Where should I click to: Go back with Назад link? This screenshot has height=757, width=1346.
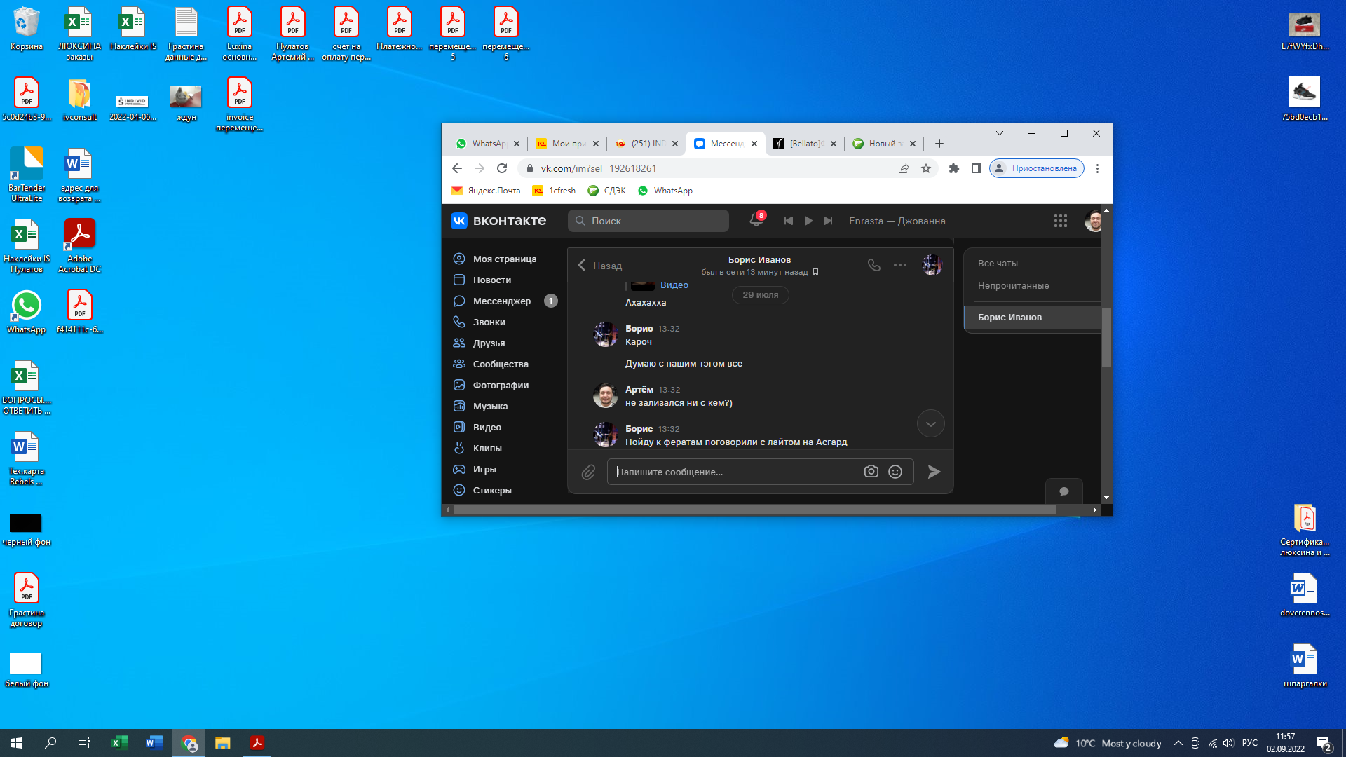pyautogui.click(x=600, y=266)
